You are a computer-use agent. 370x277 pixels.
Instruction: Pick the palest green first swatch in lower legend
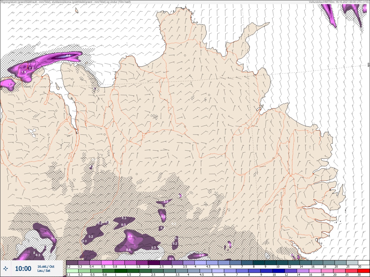(x=72, y=271)
